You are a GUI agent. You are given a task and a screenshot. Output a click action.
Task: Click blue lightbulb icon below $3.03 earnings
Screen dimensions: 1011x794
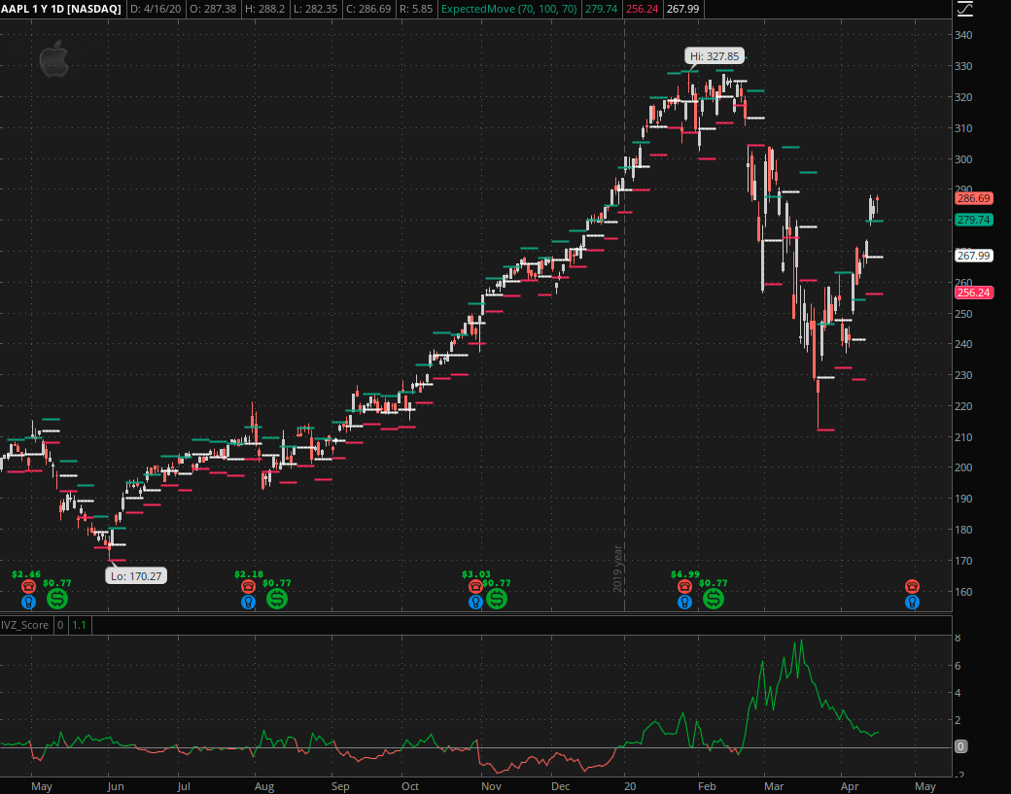click(x=475, y=602)
